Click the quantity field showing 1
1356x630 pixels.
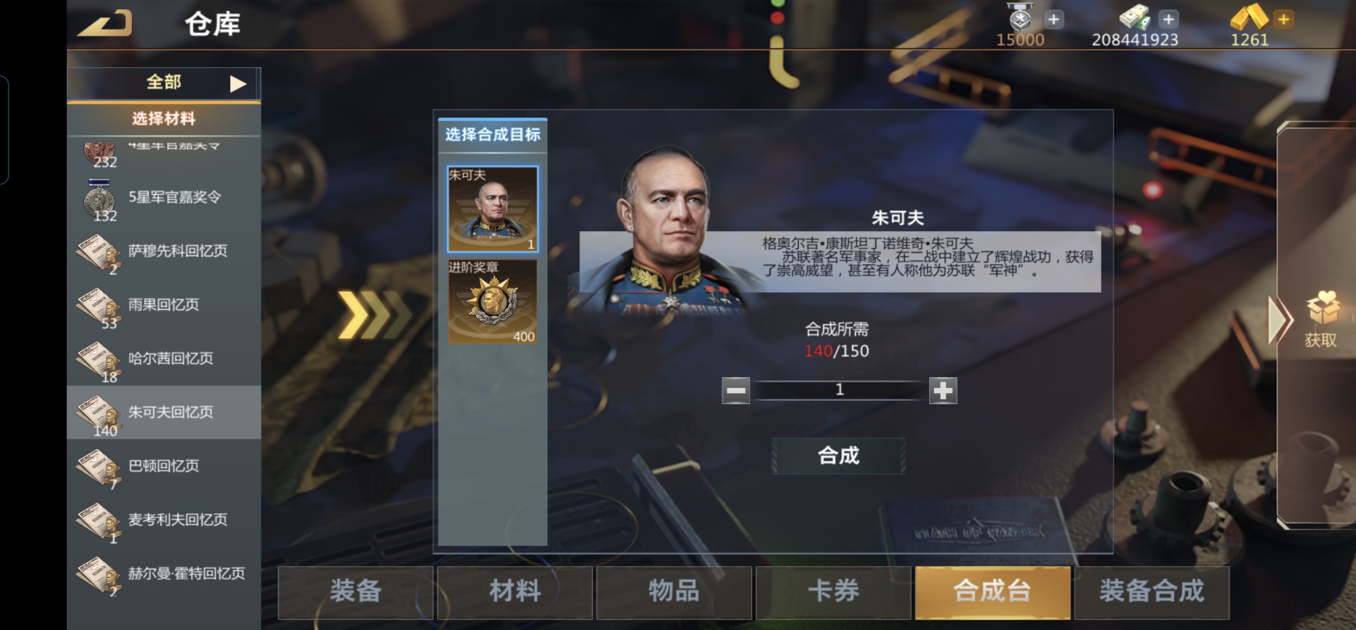[840, 390]
